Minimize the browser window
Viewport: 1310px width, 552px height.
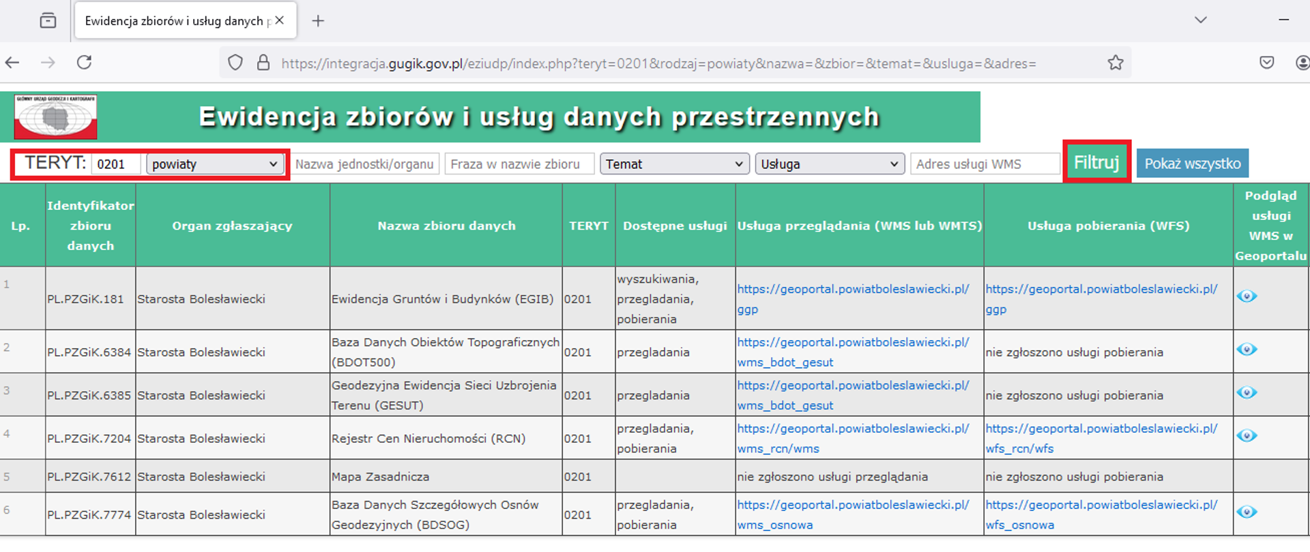(1284, 20)
